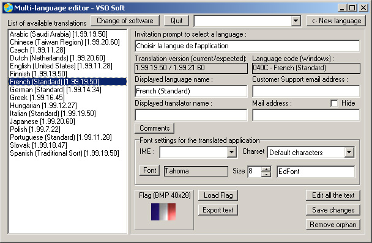The image size is (372, 243).
Task: Click the New language button
Action: click(x=336, y=21)
